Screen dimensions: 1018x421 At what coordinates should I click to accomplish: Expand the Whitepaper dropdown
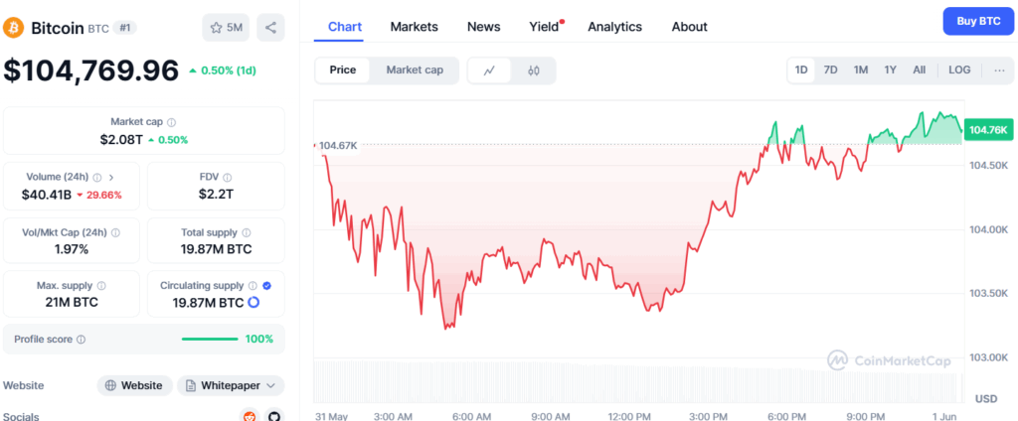[231, 385]
